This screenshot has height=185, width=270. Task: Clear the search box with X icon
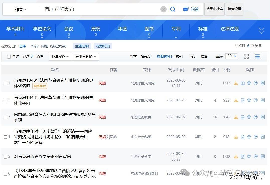[x=163, y=9]
